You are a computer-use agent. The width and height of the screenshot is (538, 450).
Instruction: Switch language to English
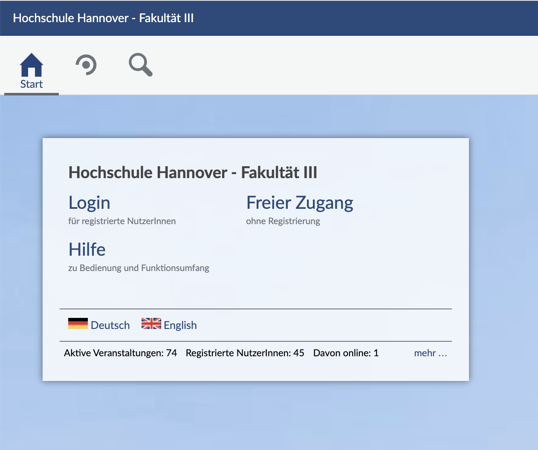179,325
